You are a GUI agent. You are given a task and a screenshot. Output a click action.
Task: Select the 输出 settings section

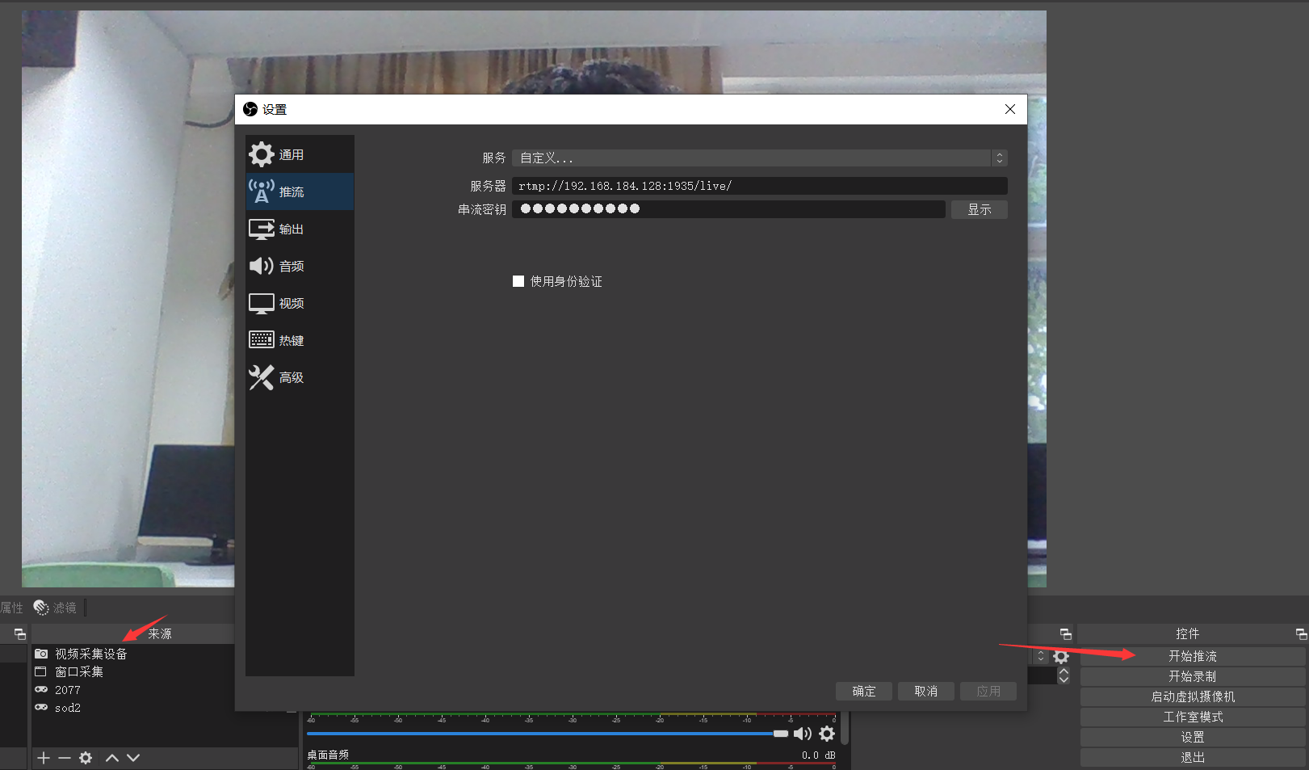pos(291,229)
